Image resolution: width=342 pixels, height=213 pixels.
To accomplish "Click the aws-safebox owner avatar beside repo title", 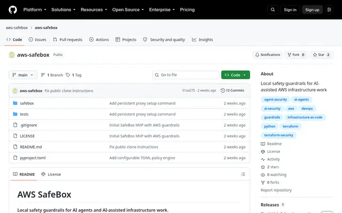I will pyautogui.click(x=12, y=55).
